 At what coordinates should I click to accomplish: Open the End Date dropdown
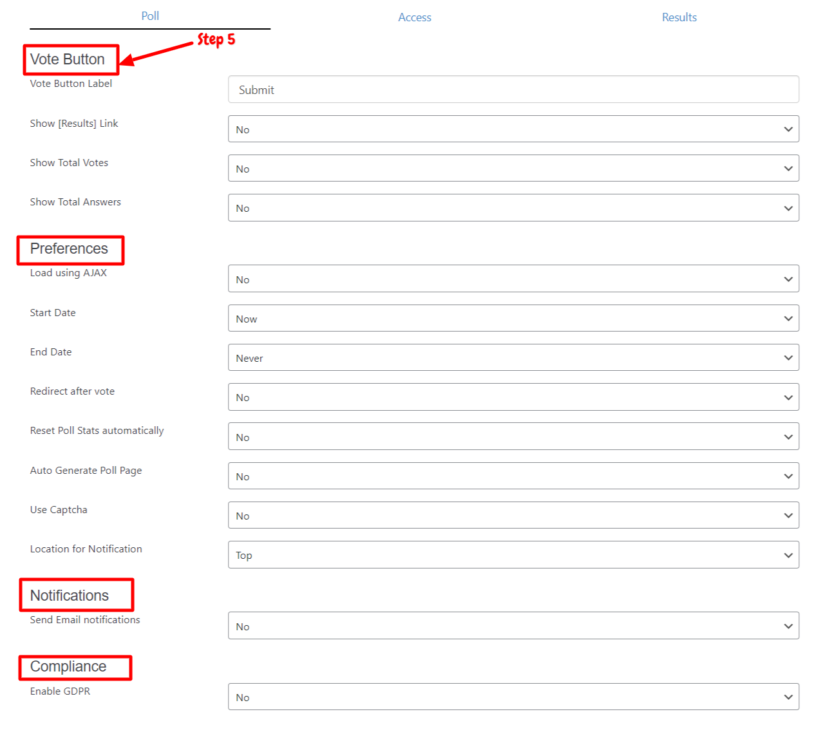click(x=513, y=357)
